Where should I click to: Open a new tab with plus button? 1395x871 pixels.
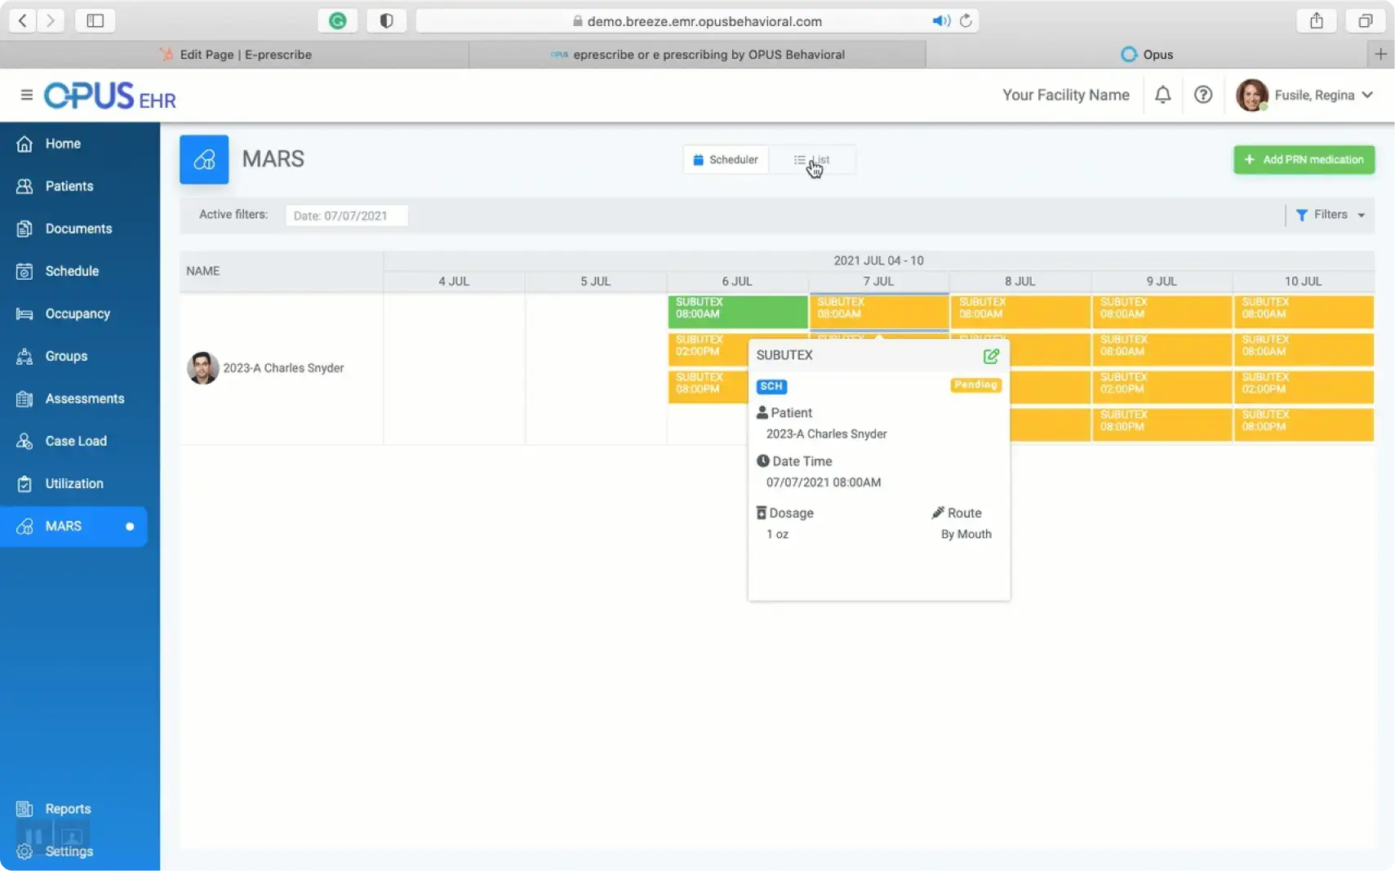click(x=1380, y=54)
